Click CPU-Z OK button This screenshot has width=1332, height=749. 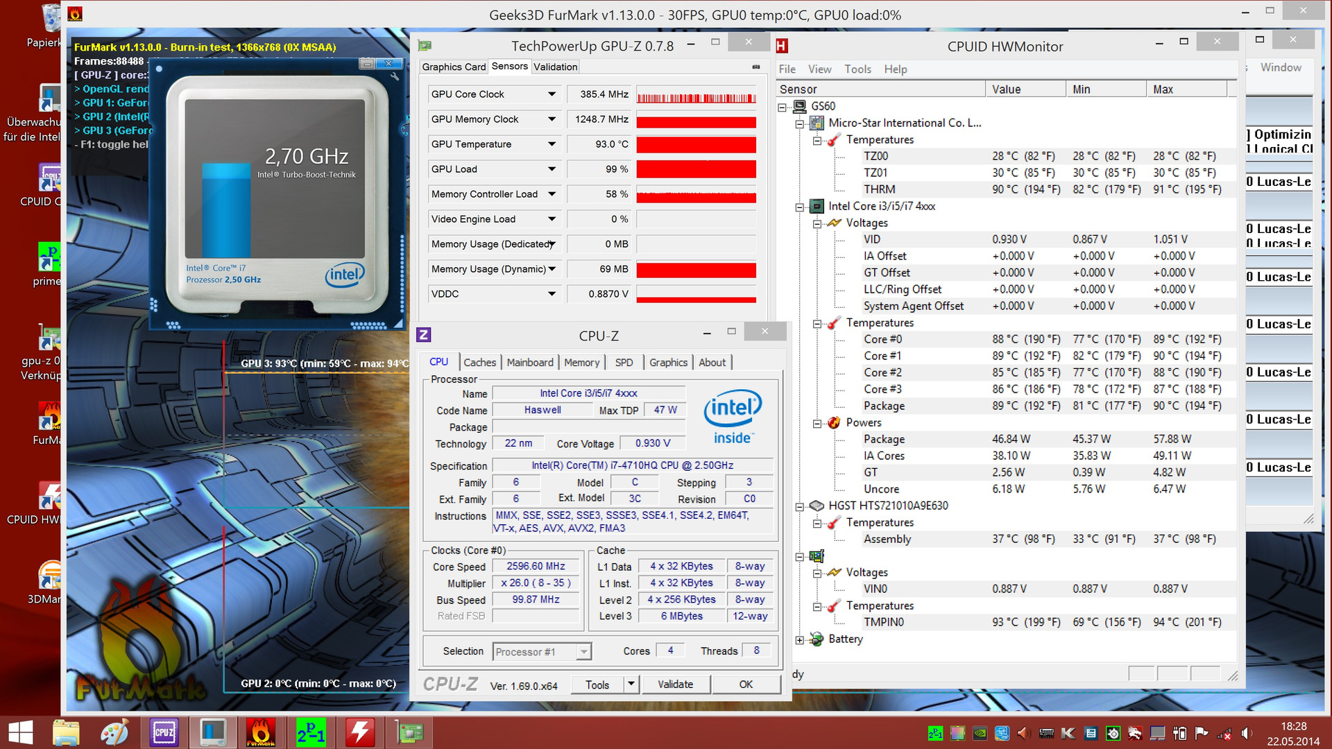coord(746,685)
